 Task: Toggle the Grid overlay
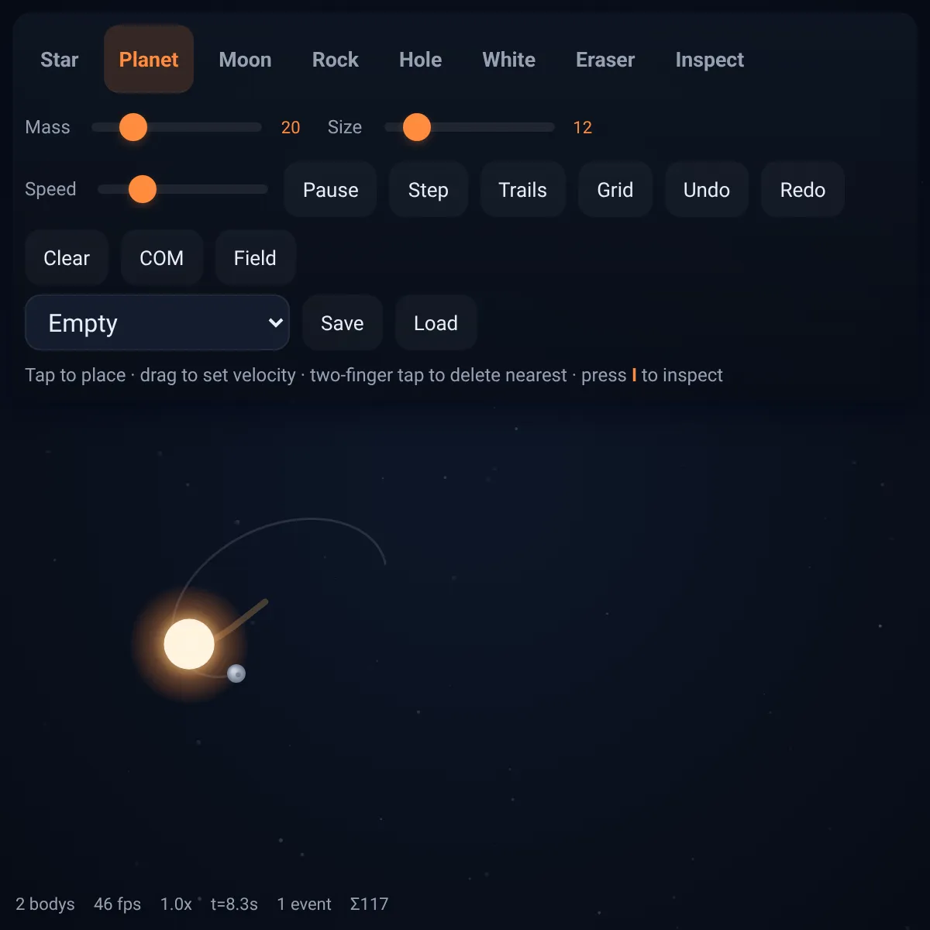tap(615, 190)
